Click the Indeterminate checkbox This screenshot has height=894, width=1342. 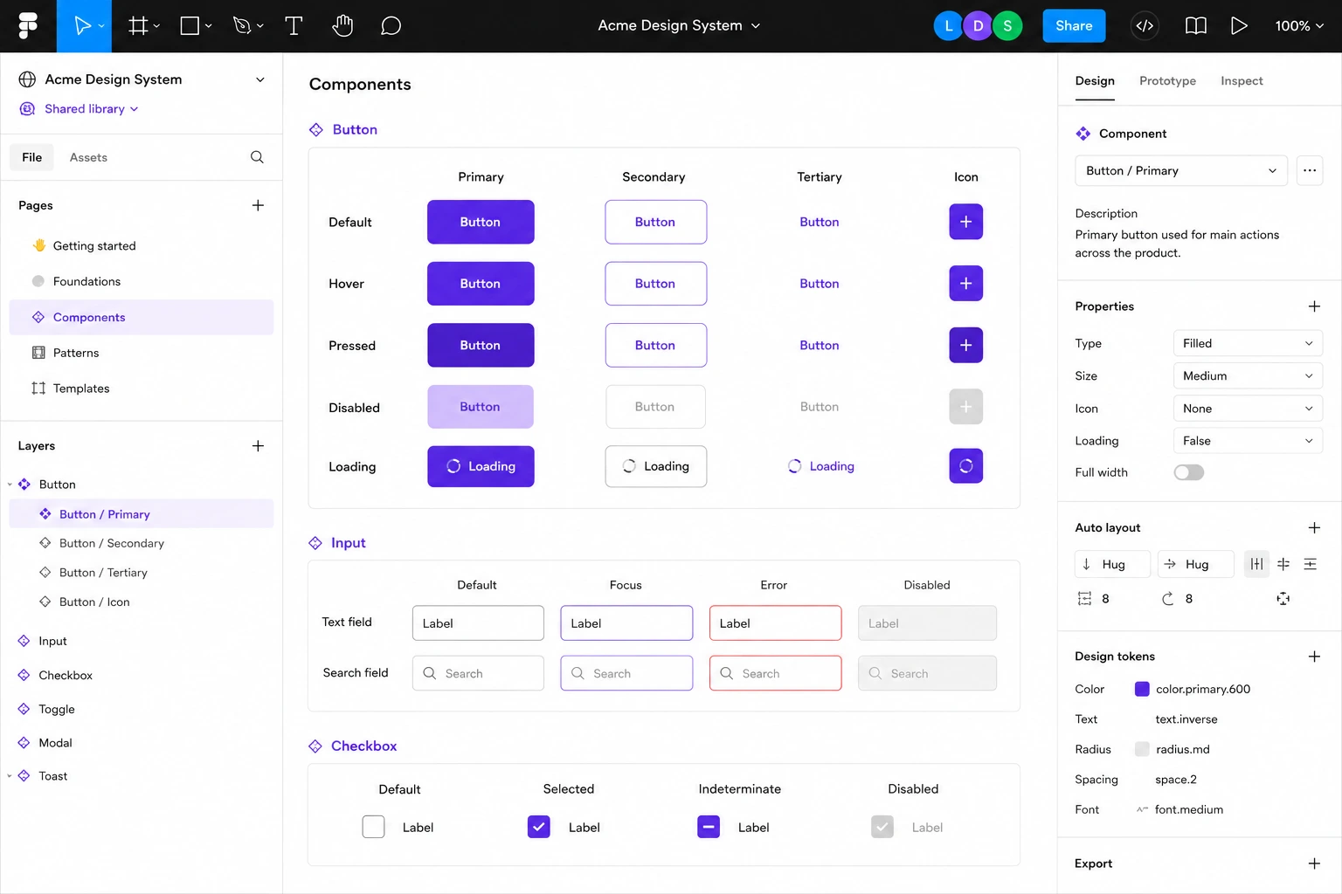(709, 827)
